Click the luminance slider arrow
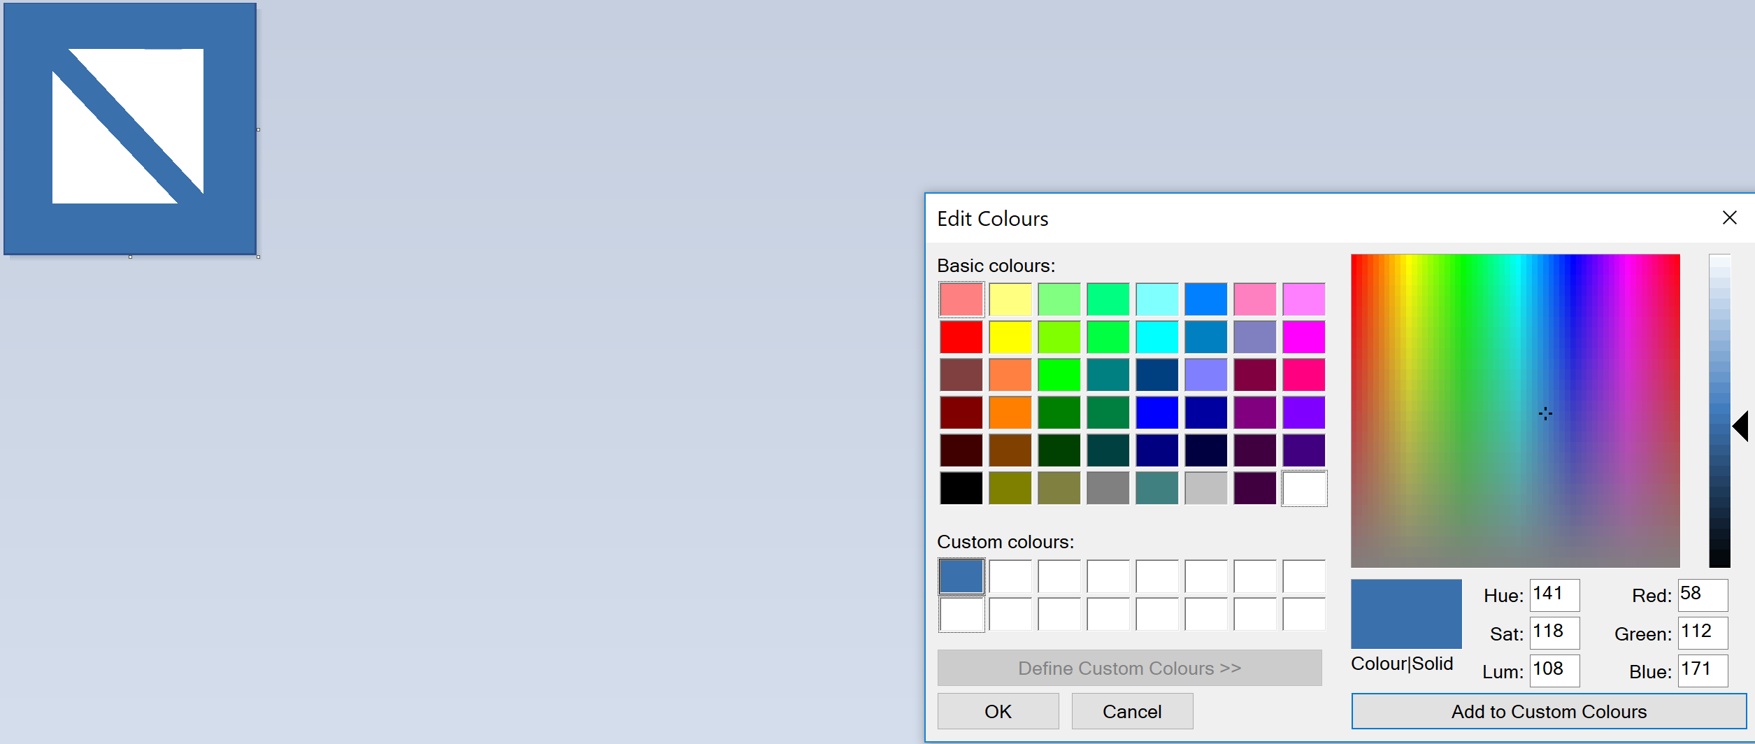Image resolution: width=1755 pixels, height=744 pixels. [1741, 426]
